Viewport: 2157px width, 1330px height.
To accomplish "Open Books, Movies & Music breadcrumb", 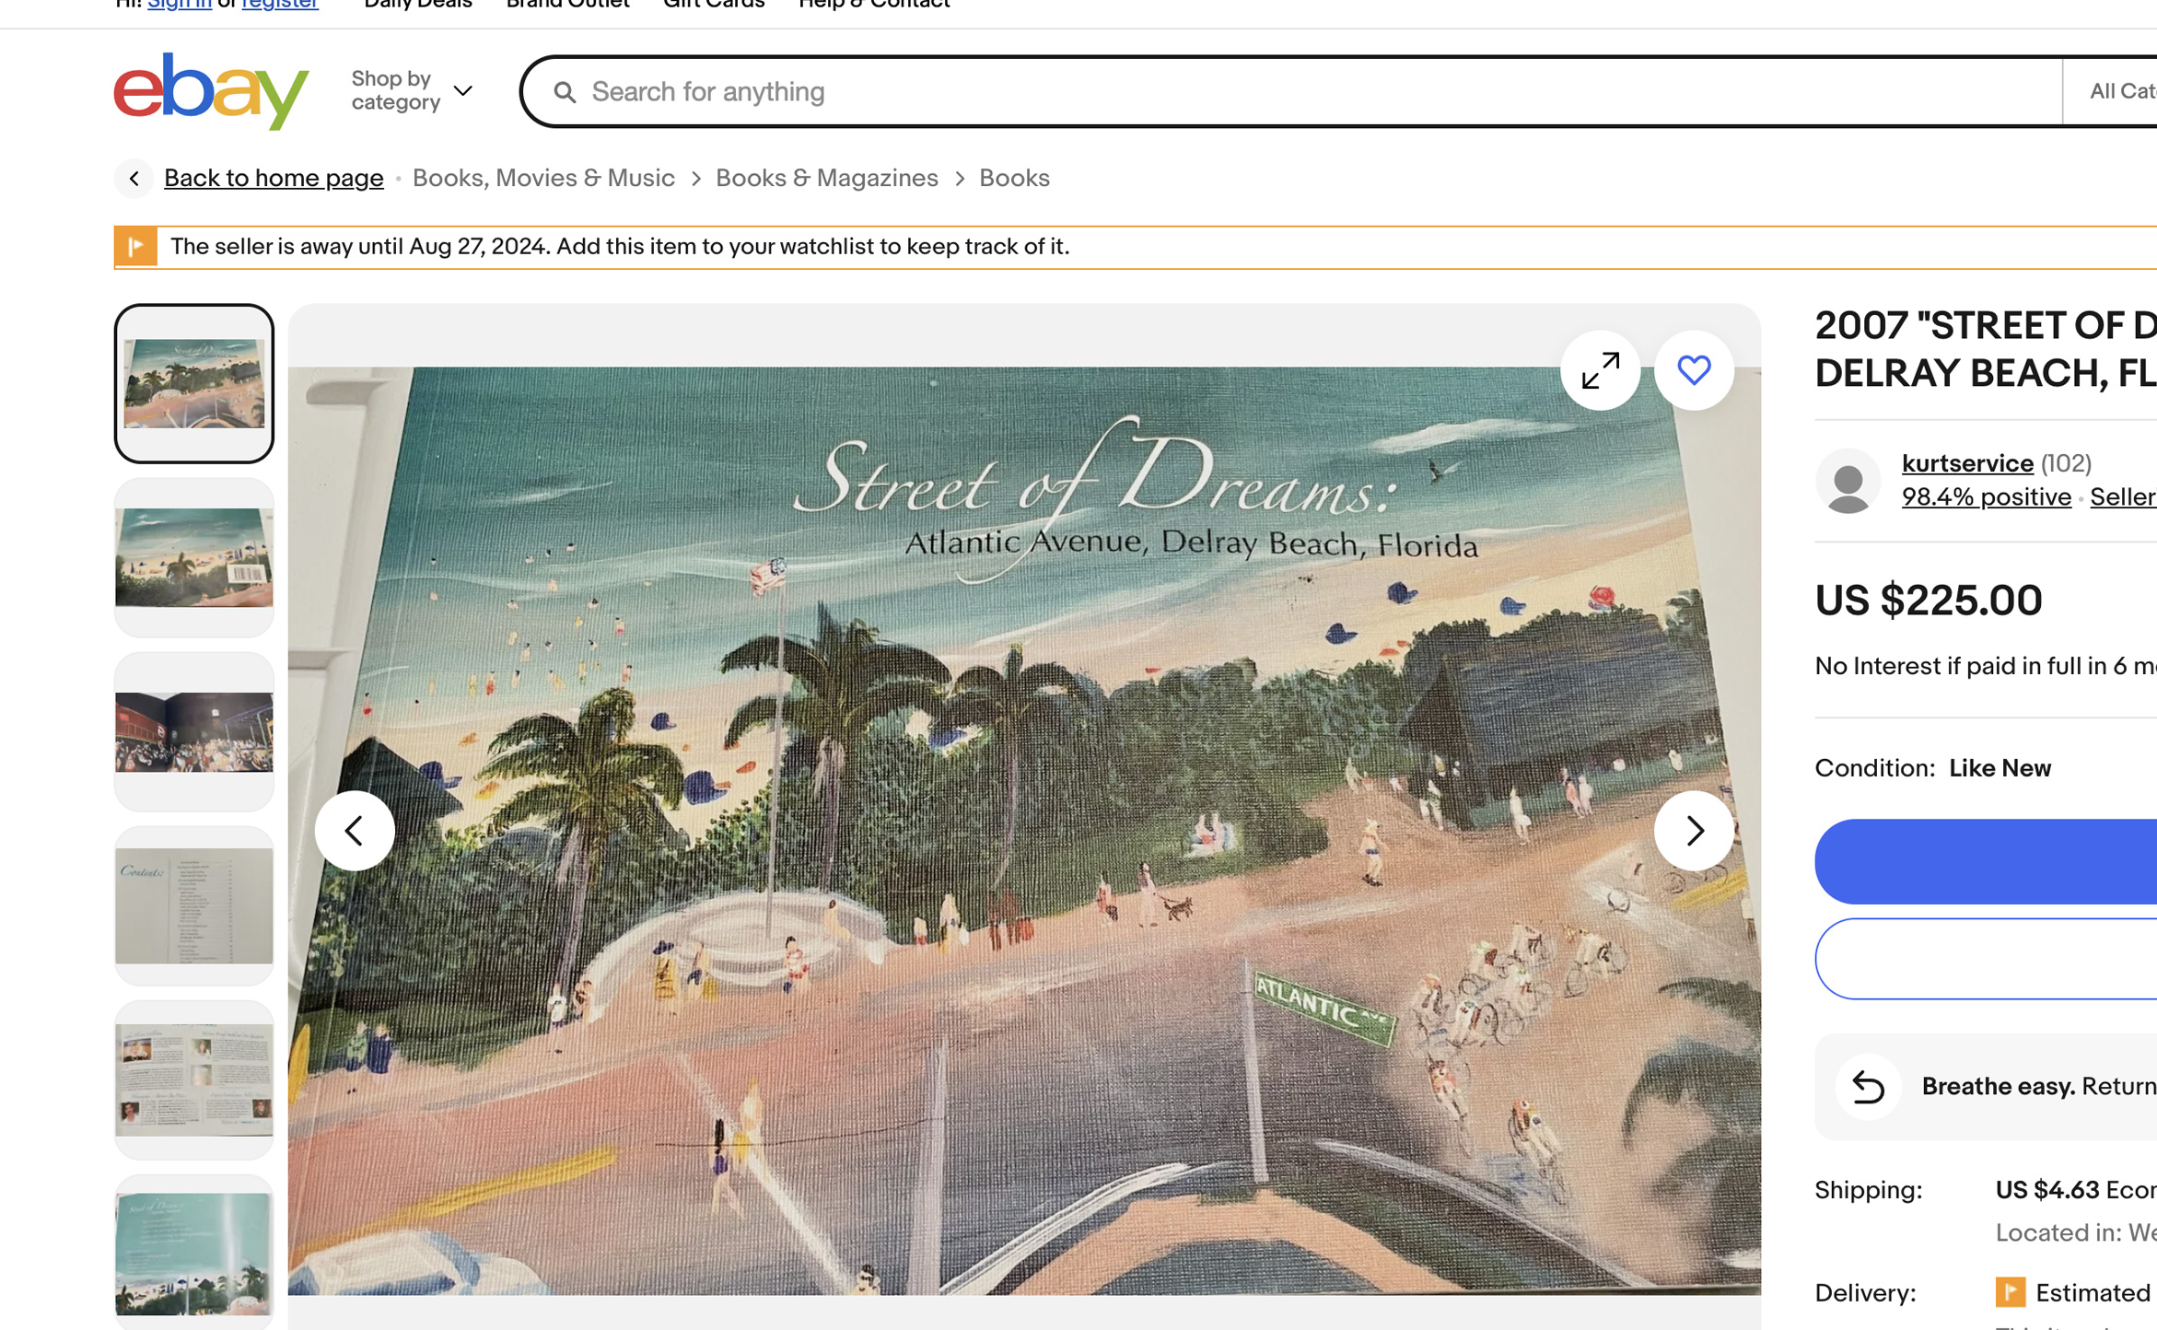I will (x=543, y=179).
